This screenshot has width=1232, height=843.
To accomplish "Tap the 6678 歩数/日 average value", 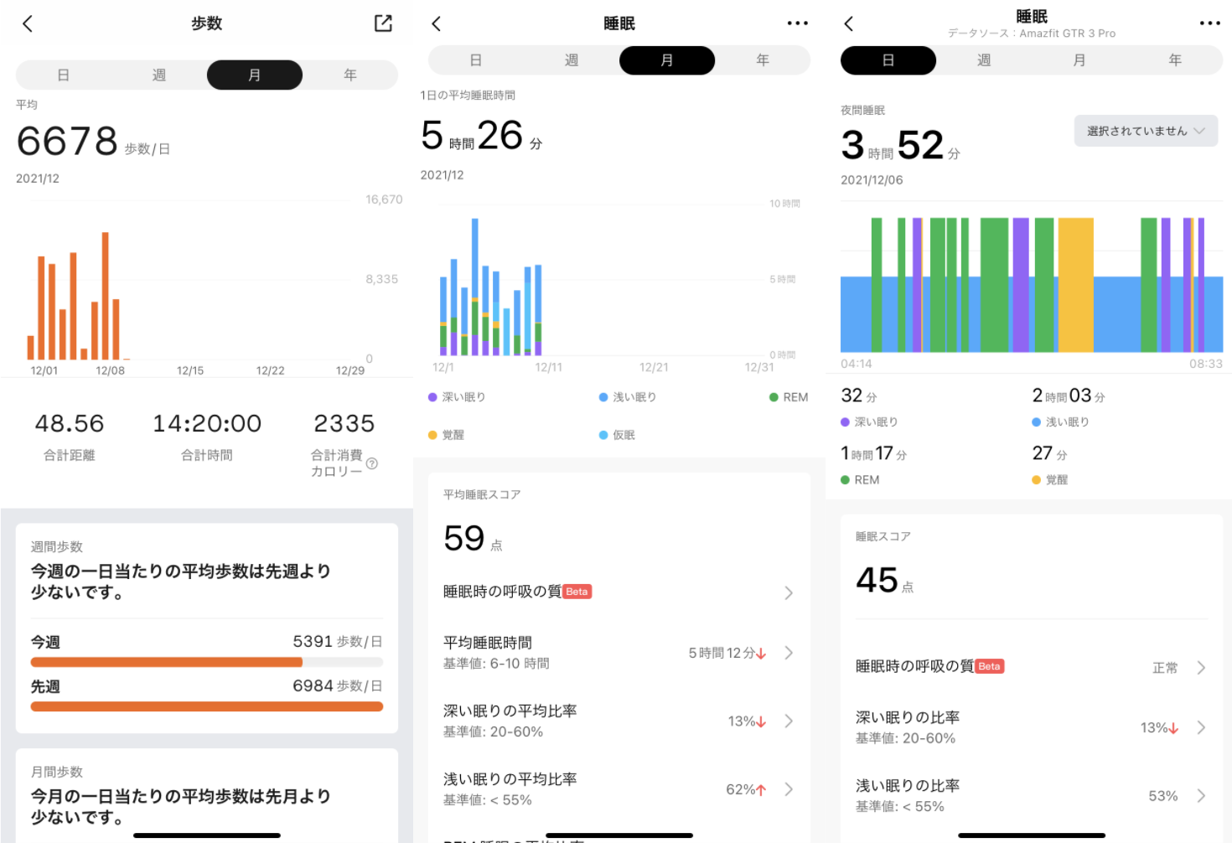I will 93,142.
